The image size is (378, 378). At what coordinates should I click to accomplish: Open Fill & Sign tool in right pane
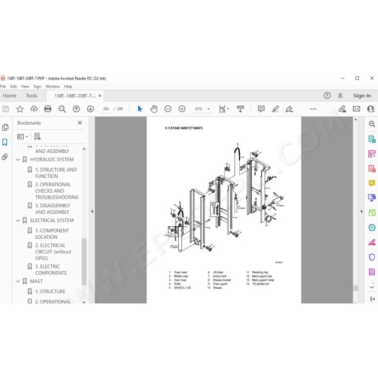pos(372,242)
